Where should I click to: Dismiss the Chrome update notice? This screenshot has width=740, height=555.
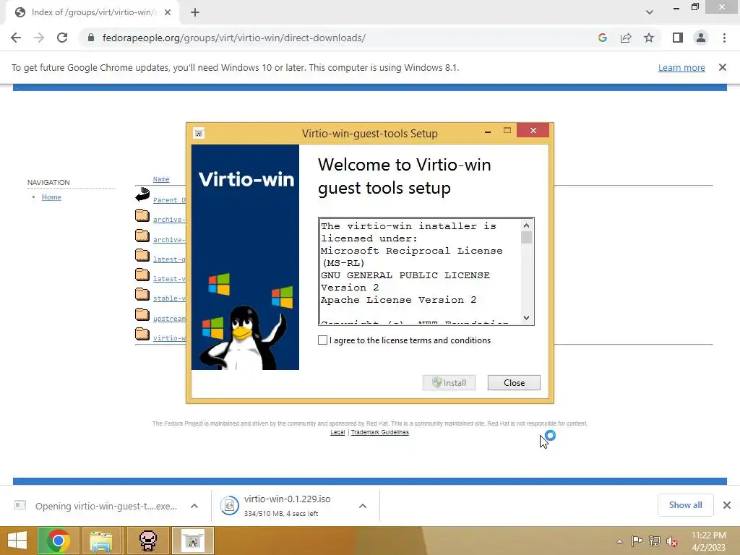[723, 67]
